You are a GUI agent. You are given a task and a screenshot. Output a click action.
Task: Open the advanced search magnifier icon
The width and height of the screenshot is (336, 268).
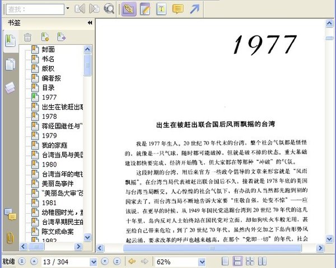(109, 9)
